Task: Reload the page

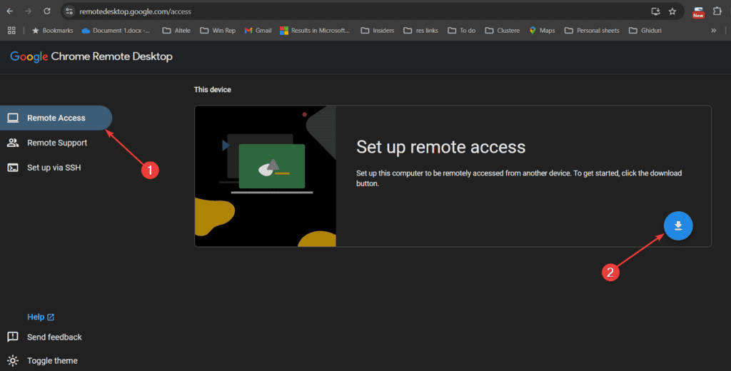Action: [x=46, y=11]
